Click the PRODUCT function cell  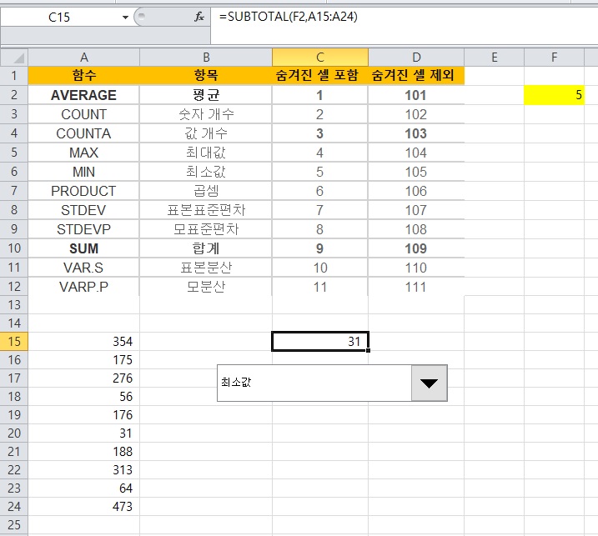tap(84, 191)
